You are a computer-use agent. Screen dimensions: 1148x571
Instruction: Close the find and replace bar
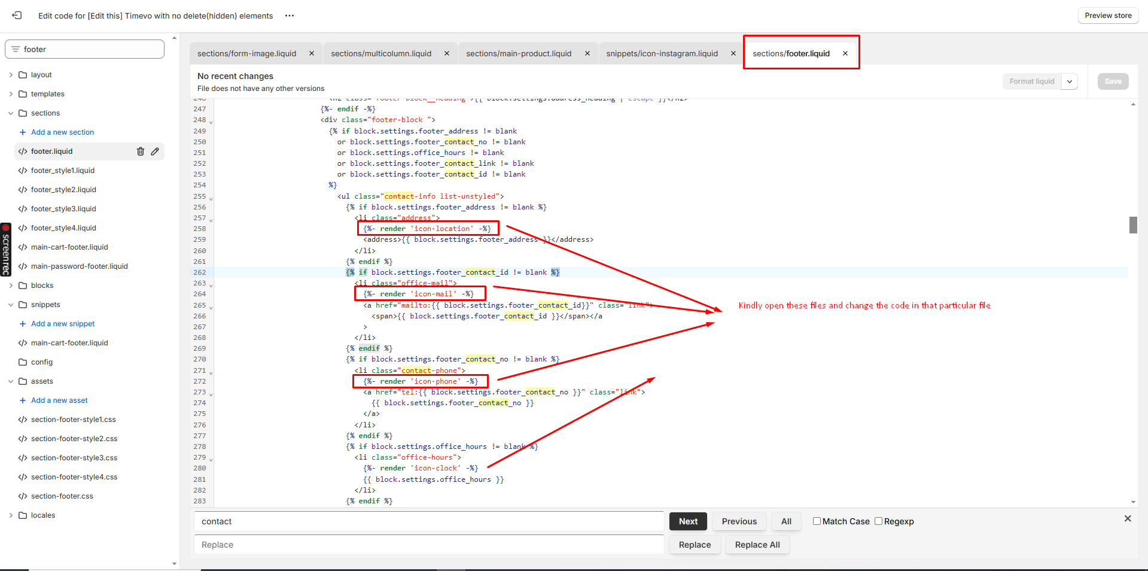click(x=1128, y=519)
